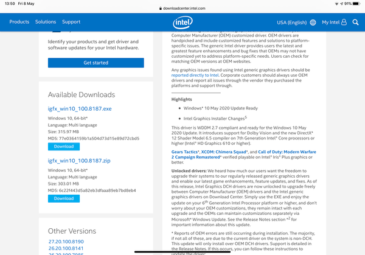The height and width of the screenshot is (255, 365).
Task: Download igfx_win10_100.8187.exe via Download button
Action: coord(64,147)
